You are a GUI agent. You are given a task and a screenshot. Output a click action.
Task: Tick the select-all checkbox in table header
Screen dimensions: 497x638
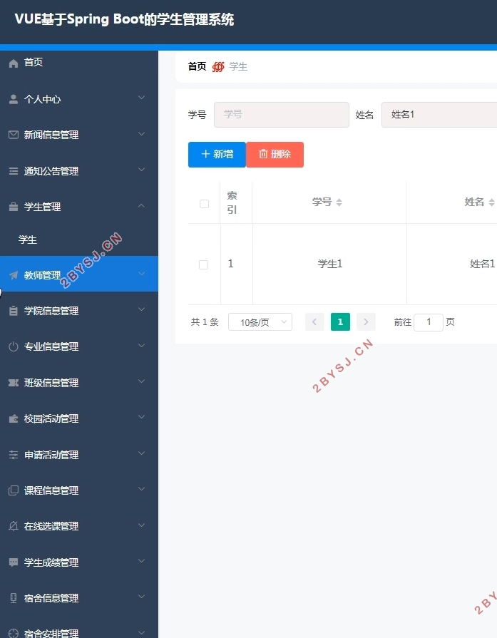(x=205, y=204)
